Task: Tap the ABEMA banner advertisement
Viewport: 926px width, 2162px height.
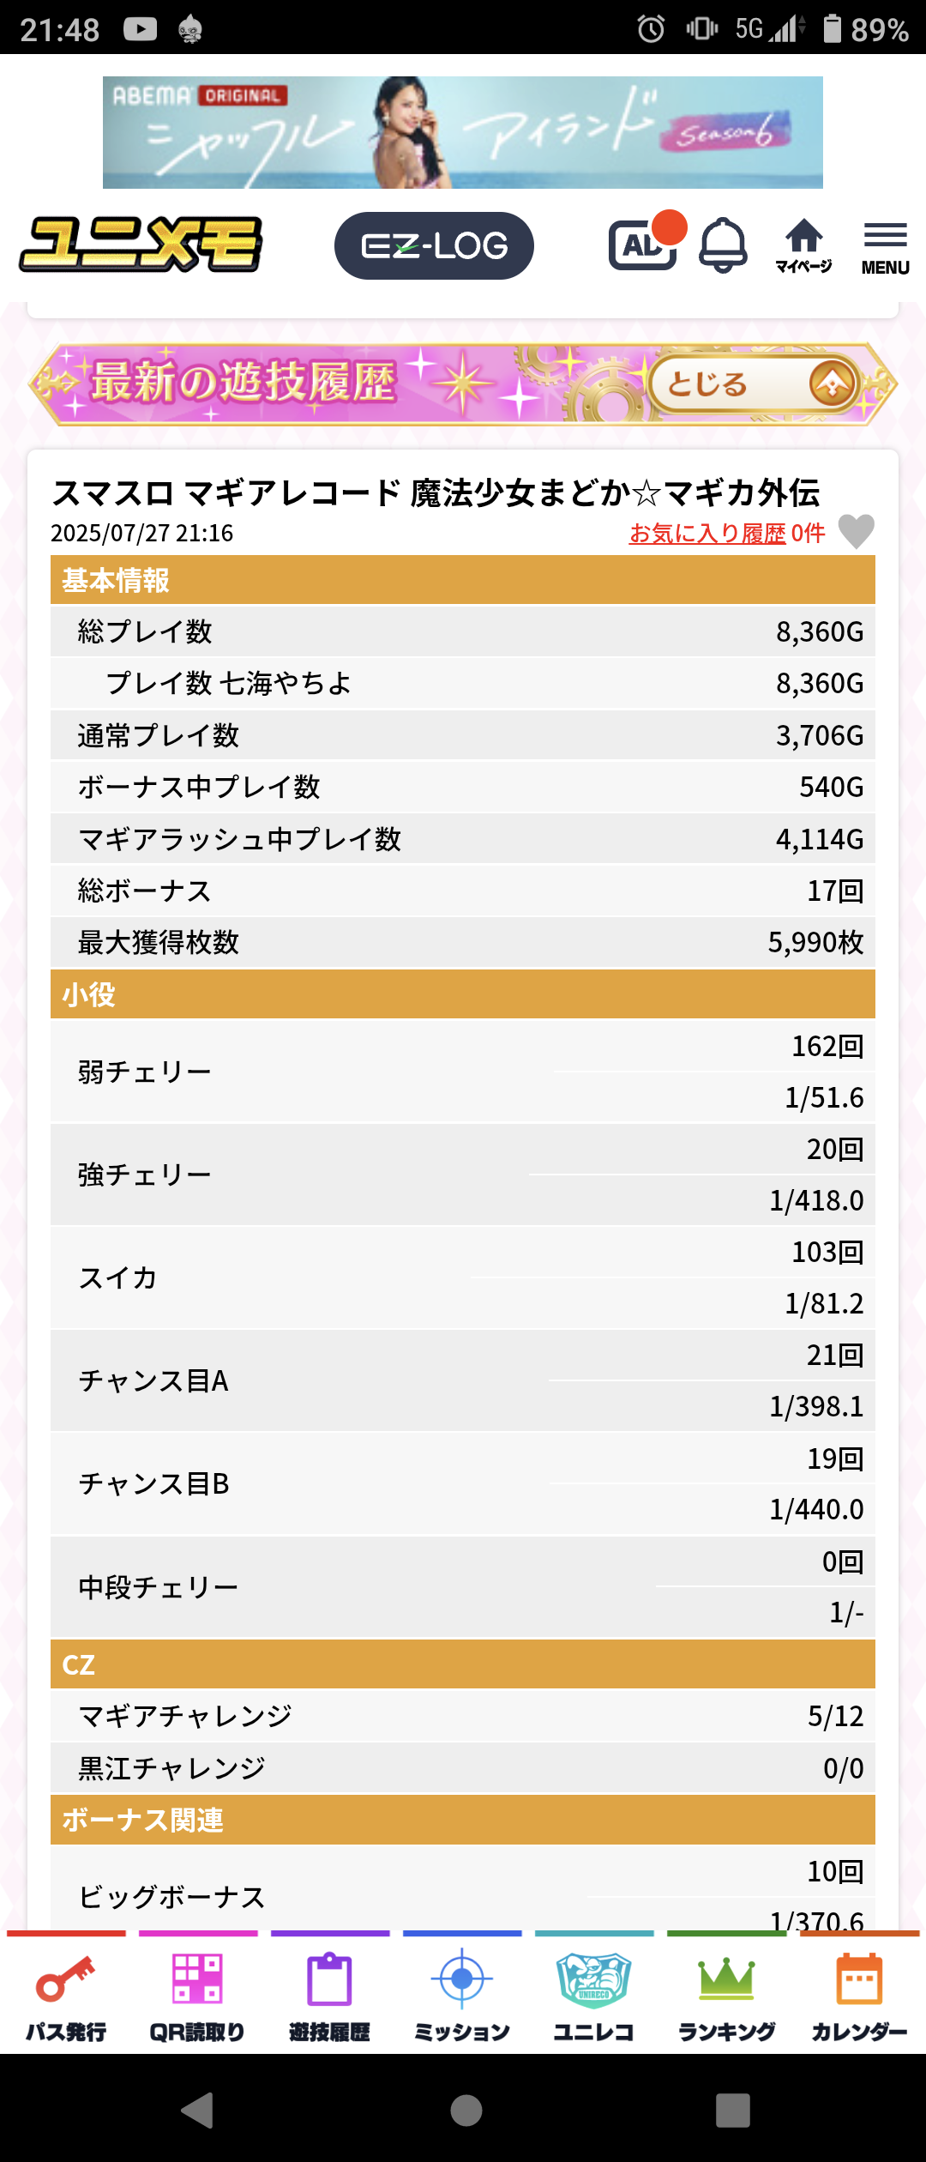Action: (463, 132)
